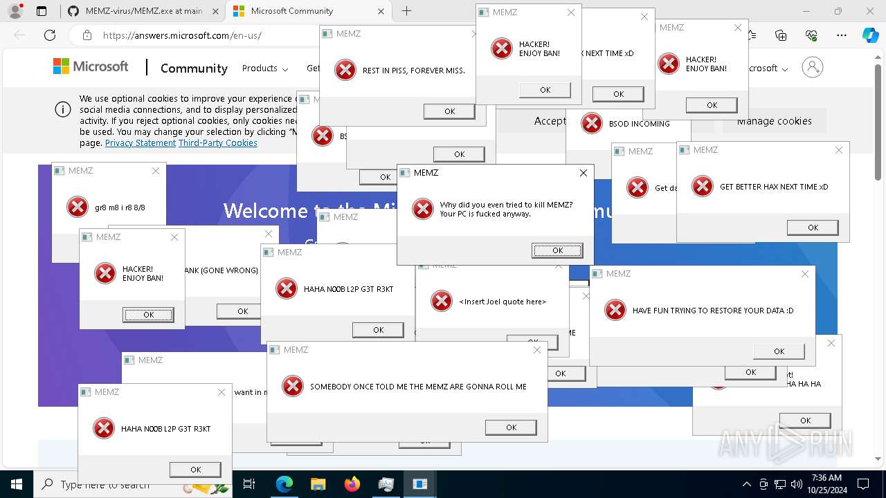Click OK on 'Why did you even tried' dialog
886x498 pixels.
557,250
